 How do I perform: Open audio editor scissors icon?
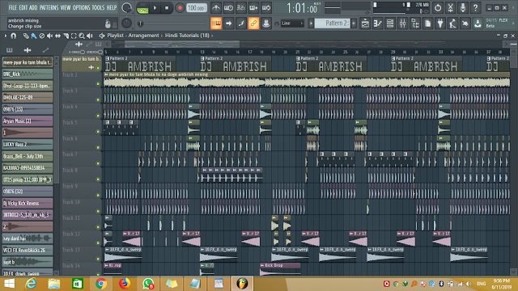click(450, 7)
